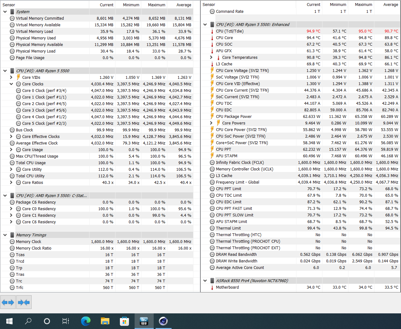The image size is (401, 329).
Task: Collapse the ASRock B550 Pro4 group
Action: (x=205, y=281)
